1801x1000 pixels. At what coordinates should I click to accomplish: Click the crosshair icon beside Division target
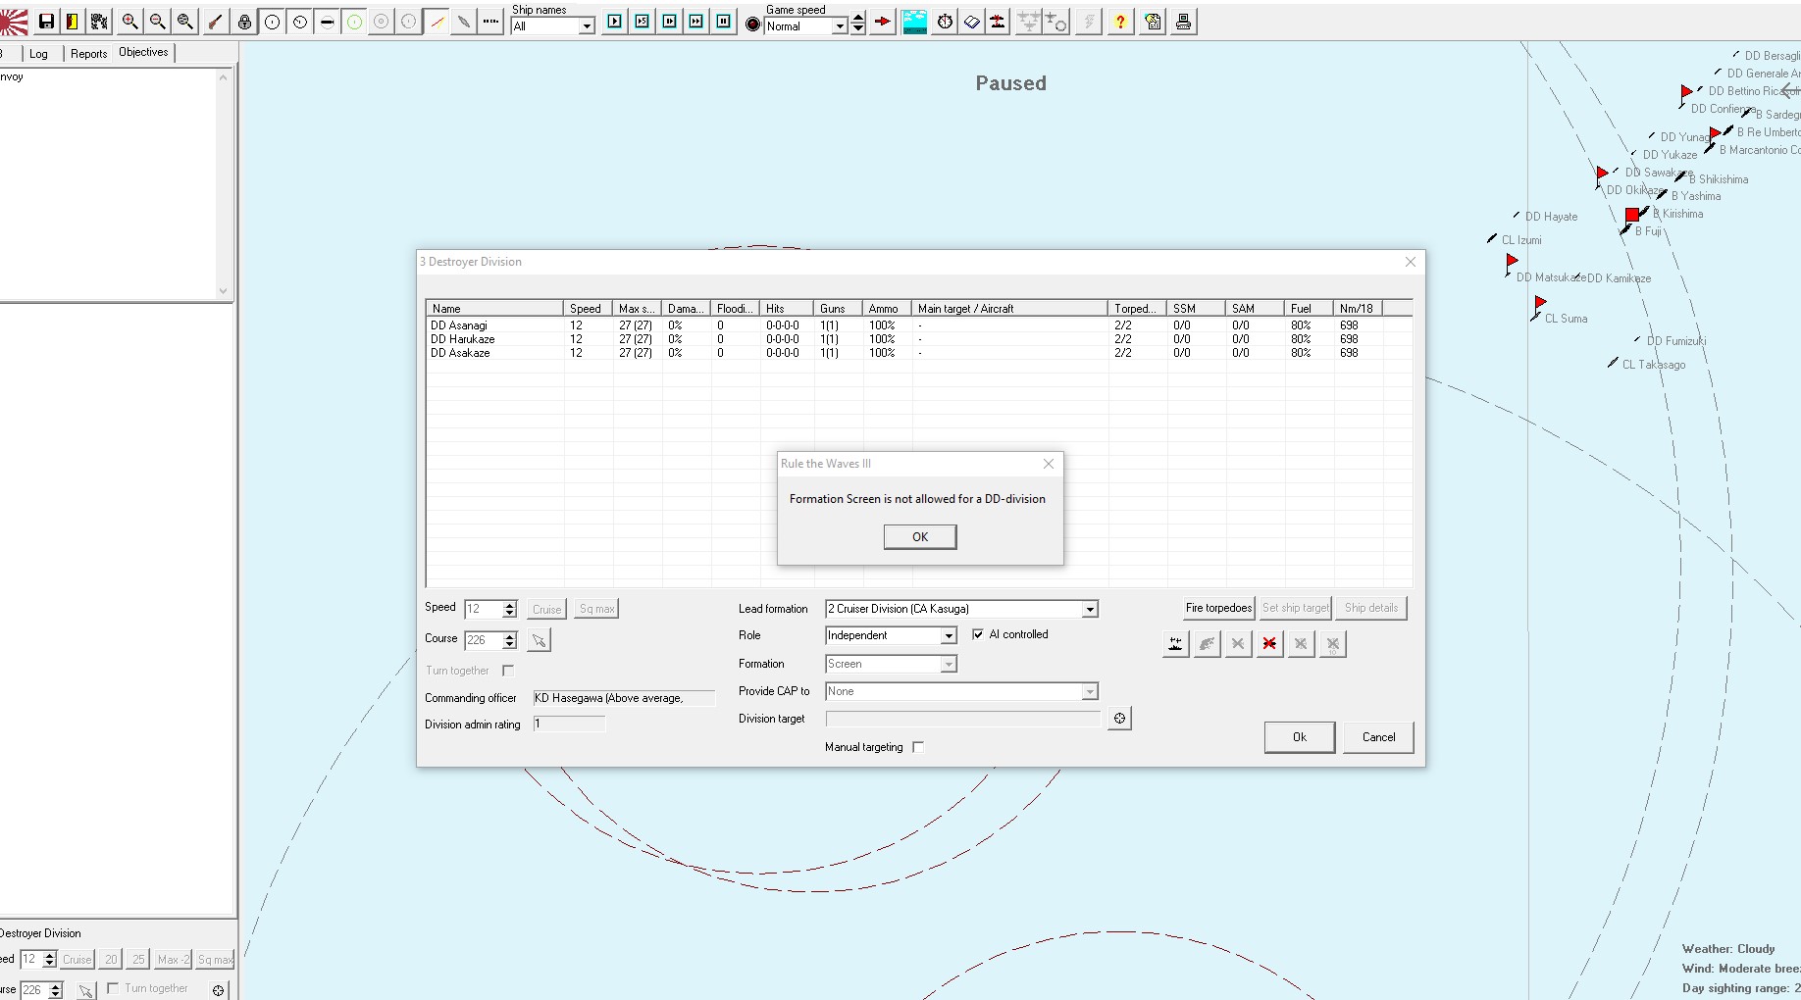click(1120, 719)
